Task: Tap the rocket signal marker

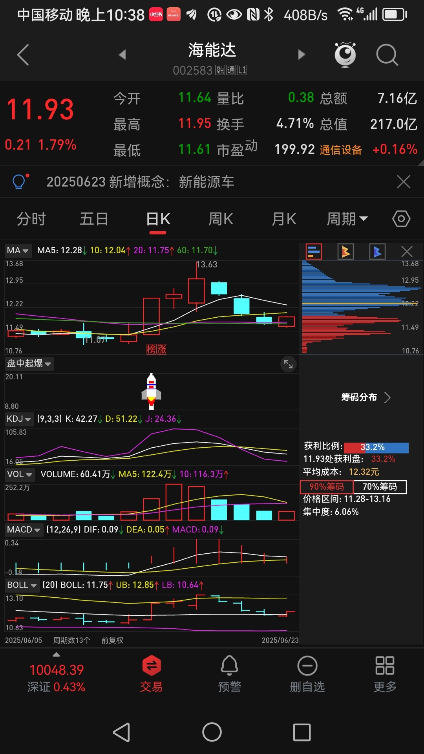Action: tap(152, 391)
